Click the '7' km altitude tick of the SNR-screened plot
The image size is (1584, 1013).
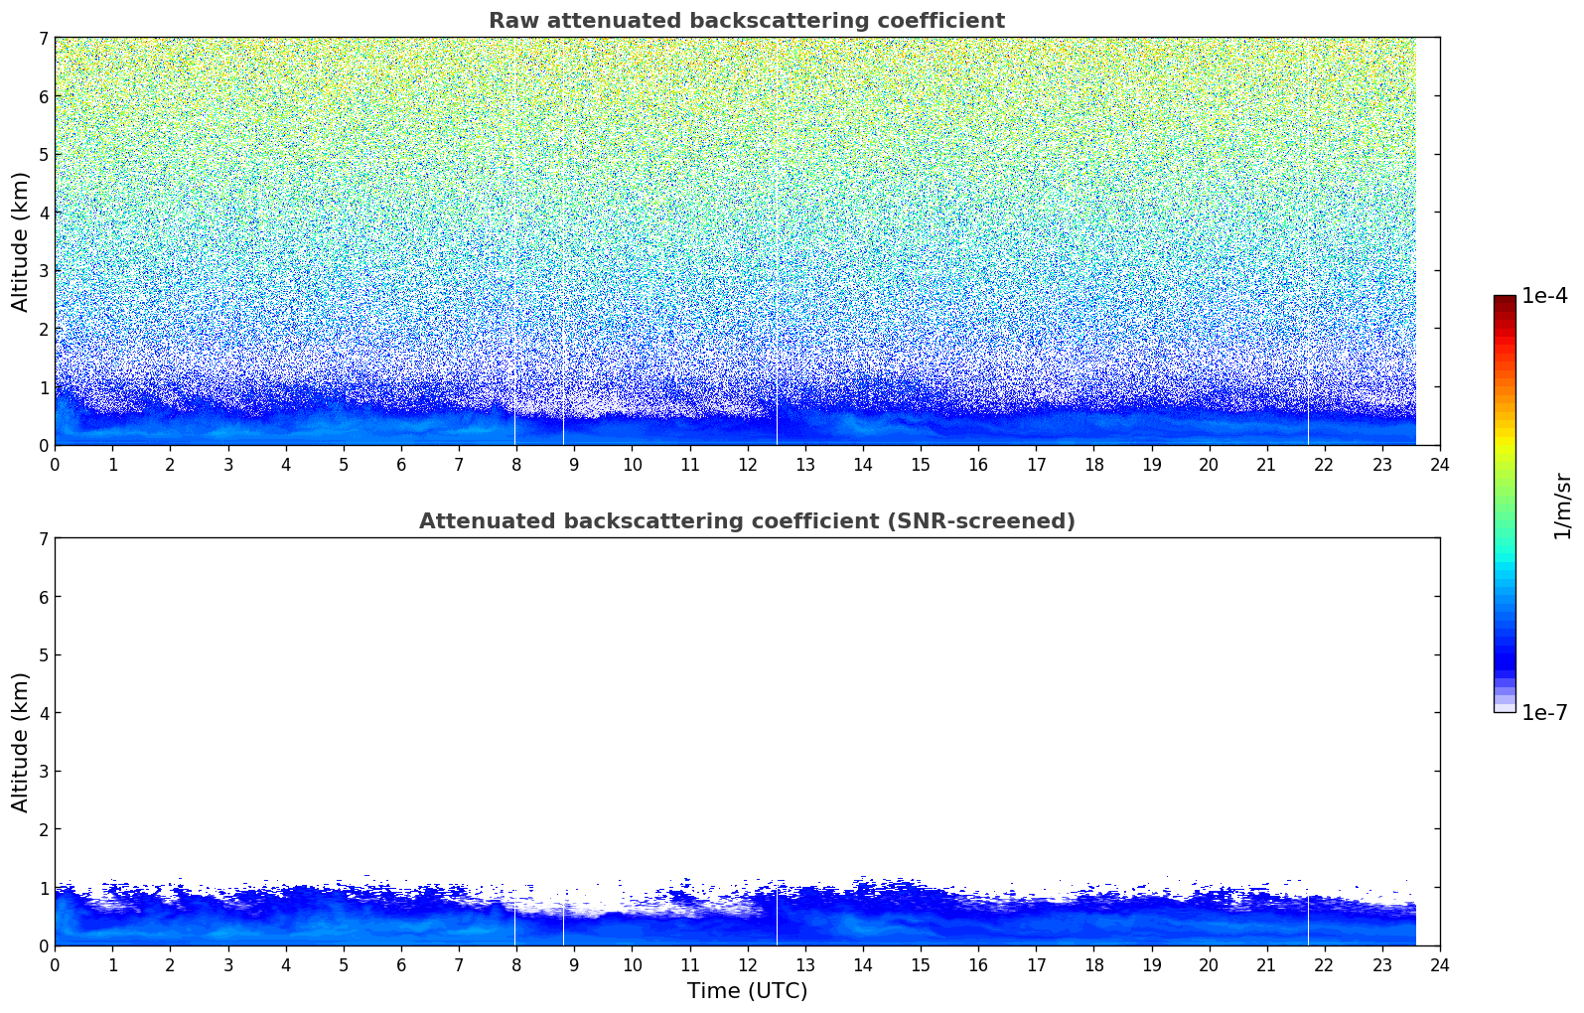pyautogui.click(x=44, y=539)
